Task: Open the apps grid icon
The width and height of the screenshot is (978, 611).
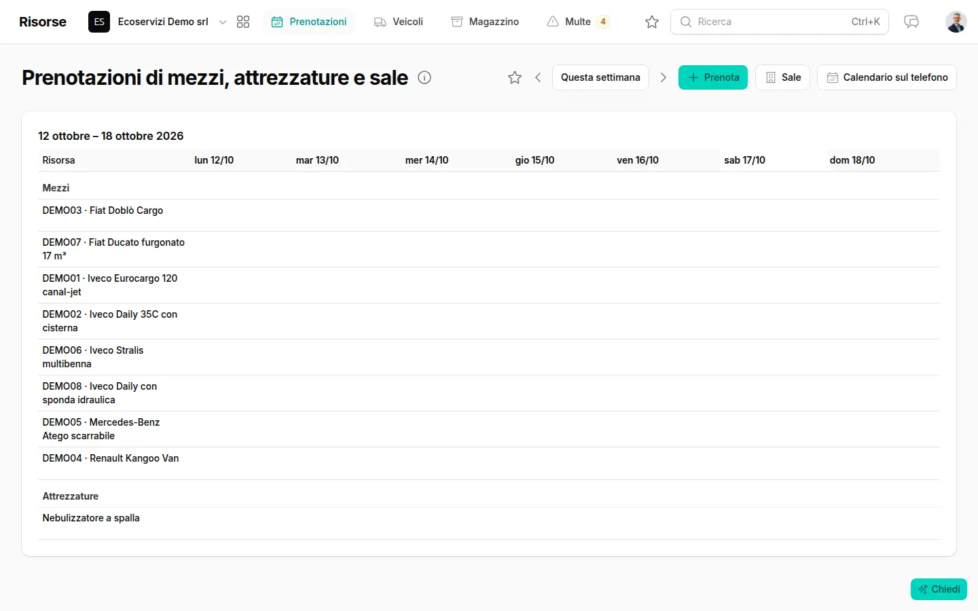Action: [243, 22]
